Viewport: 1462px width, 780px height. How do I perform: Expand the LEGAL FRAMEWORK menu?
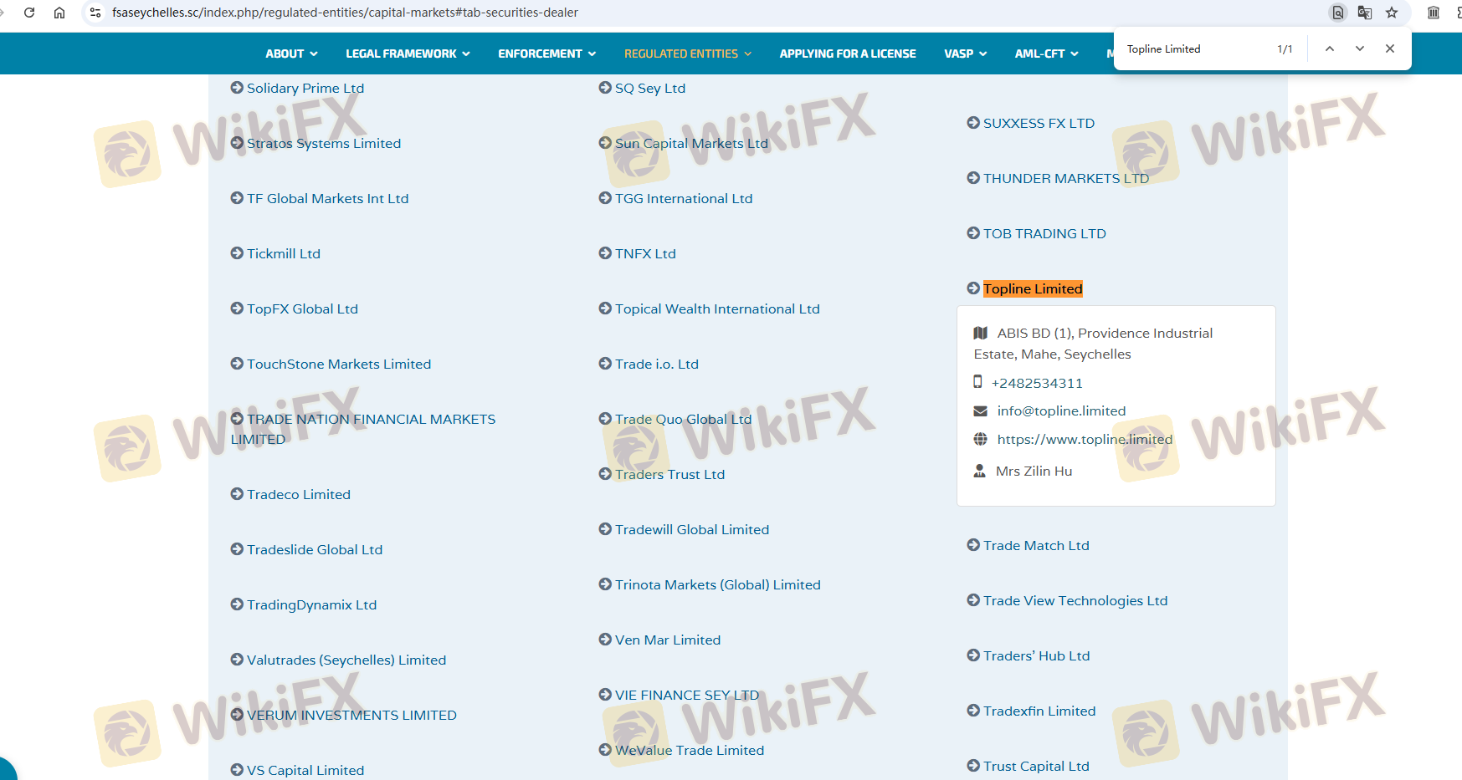click(x=408, y=54)
